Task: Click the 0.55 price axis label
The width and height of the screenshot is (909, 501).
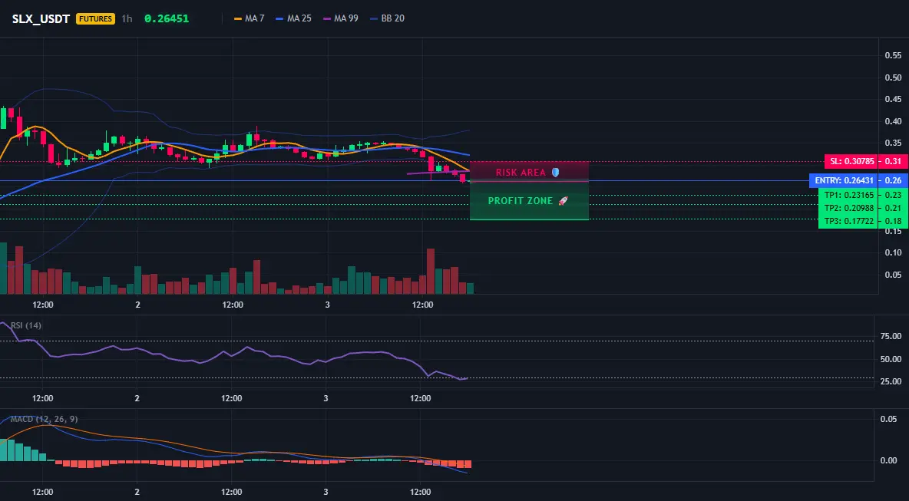Action: [x=893, y=55]
